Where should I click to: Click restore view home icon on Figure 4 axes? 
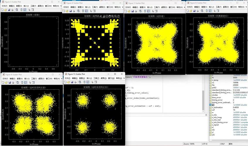118,16
